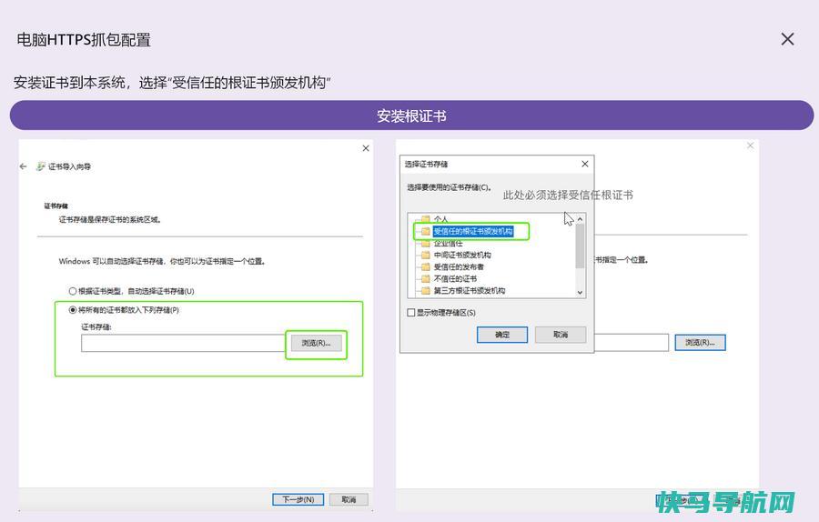Click 取消 in the 选择证书存储 dialog
The image size is (819, 522).
pos(561,335)
